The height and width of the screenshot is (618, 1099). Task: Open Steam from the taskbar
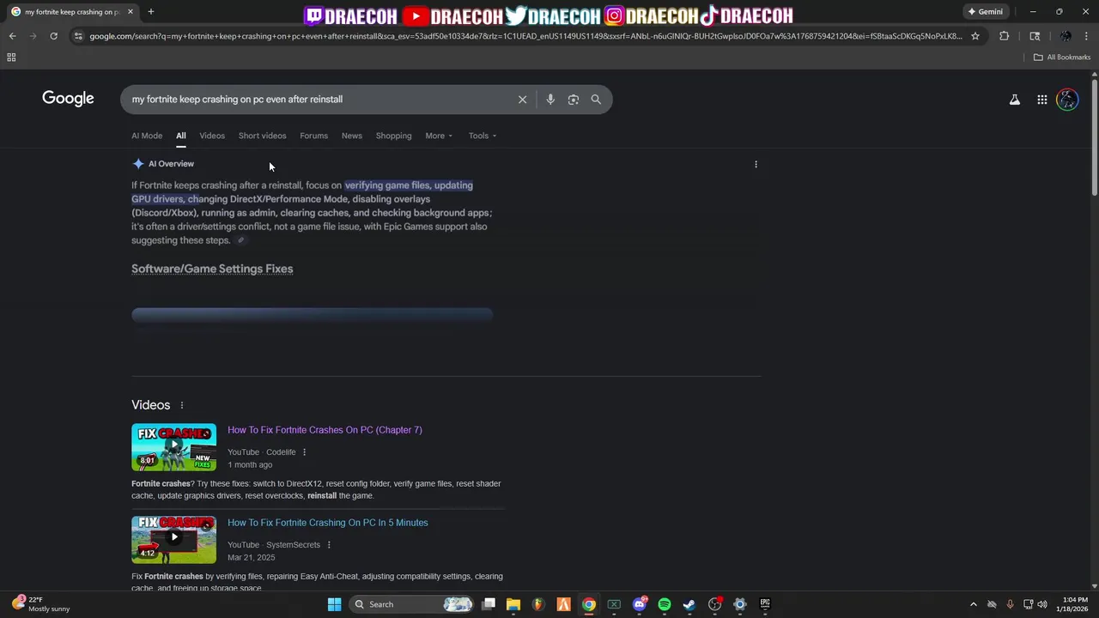tap(689, 604)
